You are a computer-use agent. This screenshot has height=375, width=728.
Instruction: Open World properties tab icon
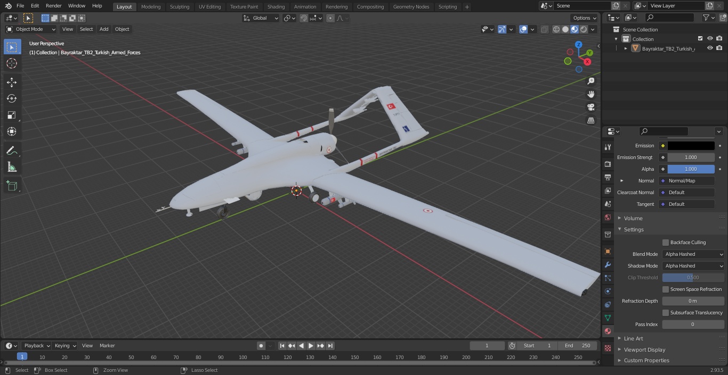tap(608, 217)
